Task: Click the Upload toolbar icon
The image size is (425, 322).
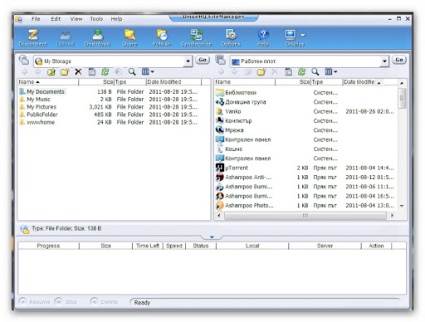Action: click(66, 35)
